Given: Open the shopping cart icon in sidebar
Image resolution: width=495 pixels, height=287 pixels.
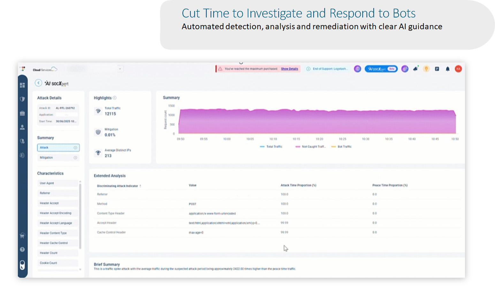Looking at the screenshot, I should pyautogui.click(x=22, y=236).
